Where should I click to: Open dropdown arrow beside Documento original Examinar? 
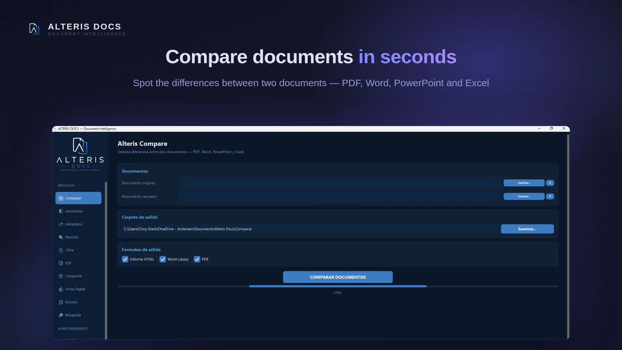coord(550,183)
